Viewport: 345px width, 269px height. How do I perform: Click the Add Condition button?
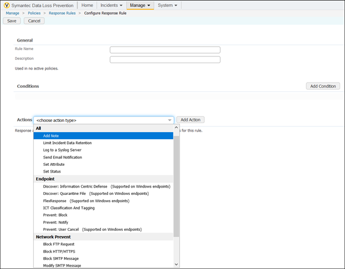coord(323,86)
